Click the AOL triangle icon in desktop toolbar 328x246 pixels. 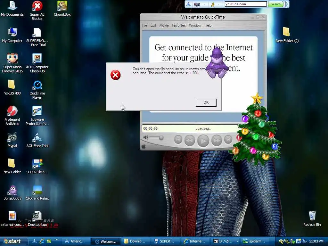click(188, 4)
